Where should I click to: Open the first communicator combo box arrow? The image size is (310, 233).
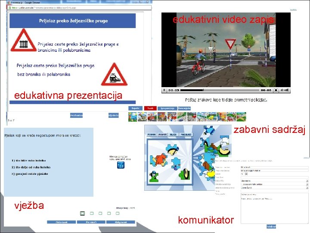pos(307,181)
